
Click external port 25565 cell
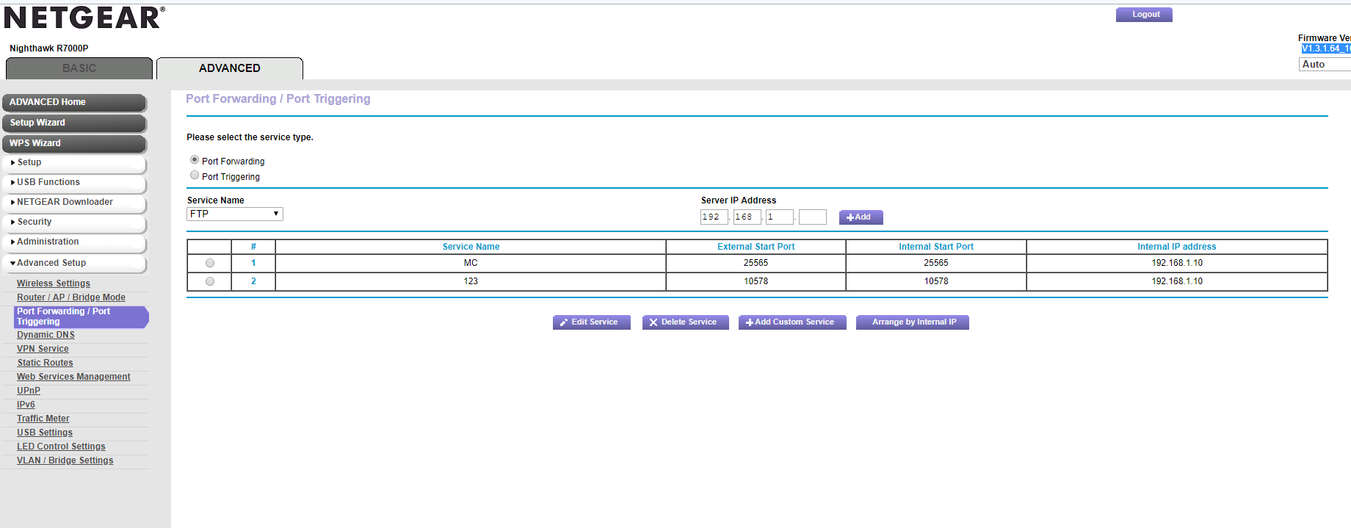point(756,263)
